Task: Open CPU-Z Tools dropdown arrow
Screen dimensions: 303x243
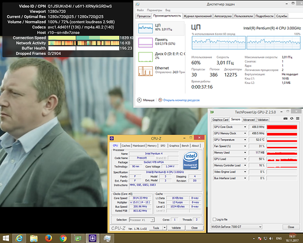Action: point(165,228)
